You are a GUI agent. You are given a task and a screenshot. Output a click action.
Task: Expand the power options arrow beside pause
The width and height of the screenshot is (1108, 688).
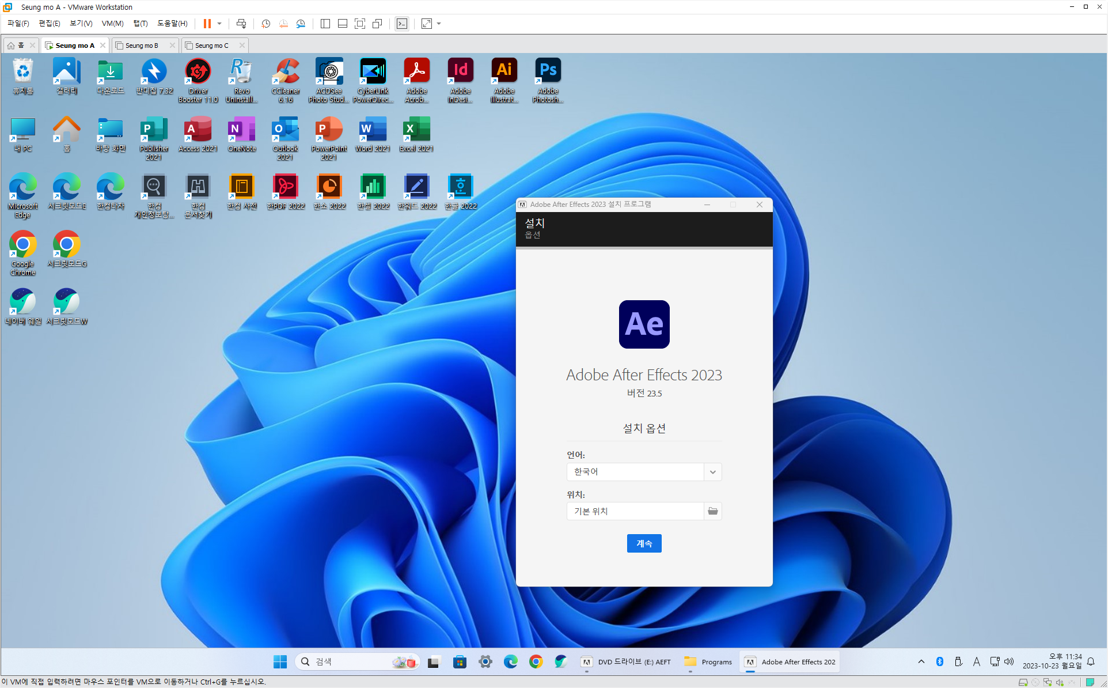coord(219,24)
